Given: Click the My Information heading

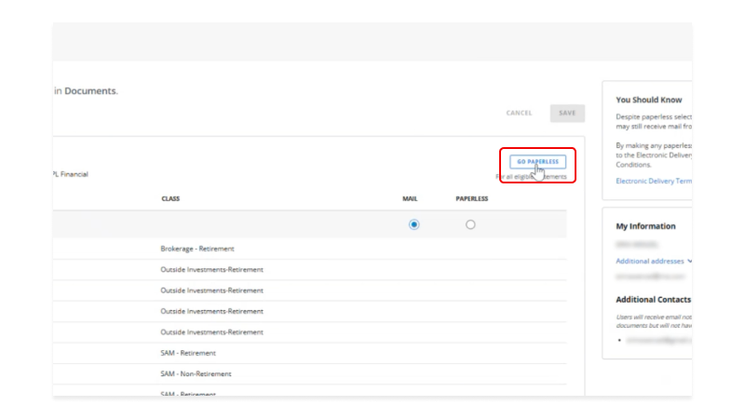Looking at the screenshot, I should tap(645, 226).
